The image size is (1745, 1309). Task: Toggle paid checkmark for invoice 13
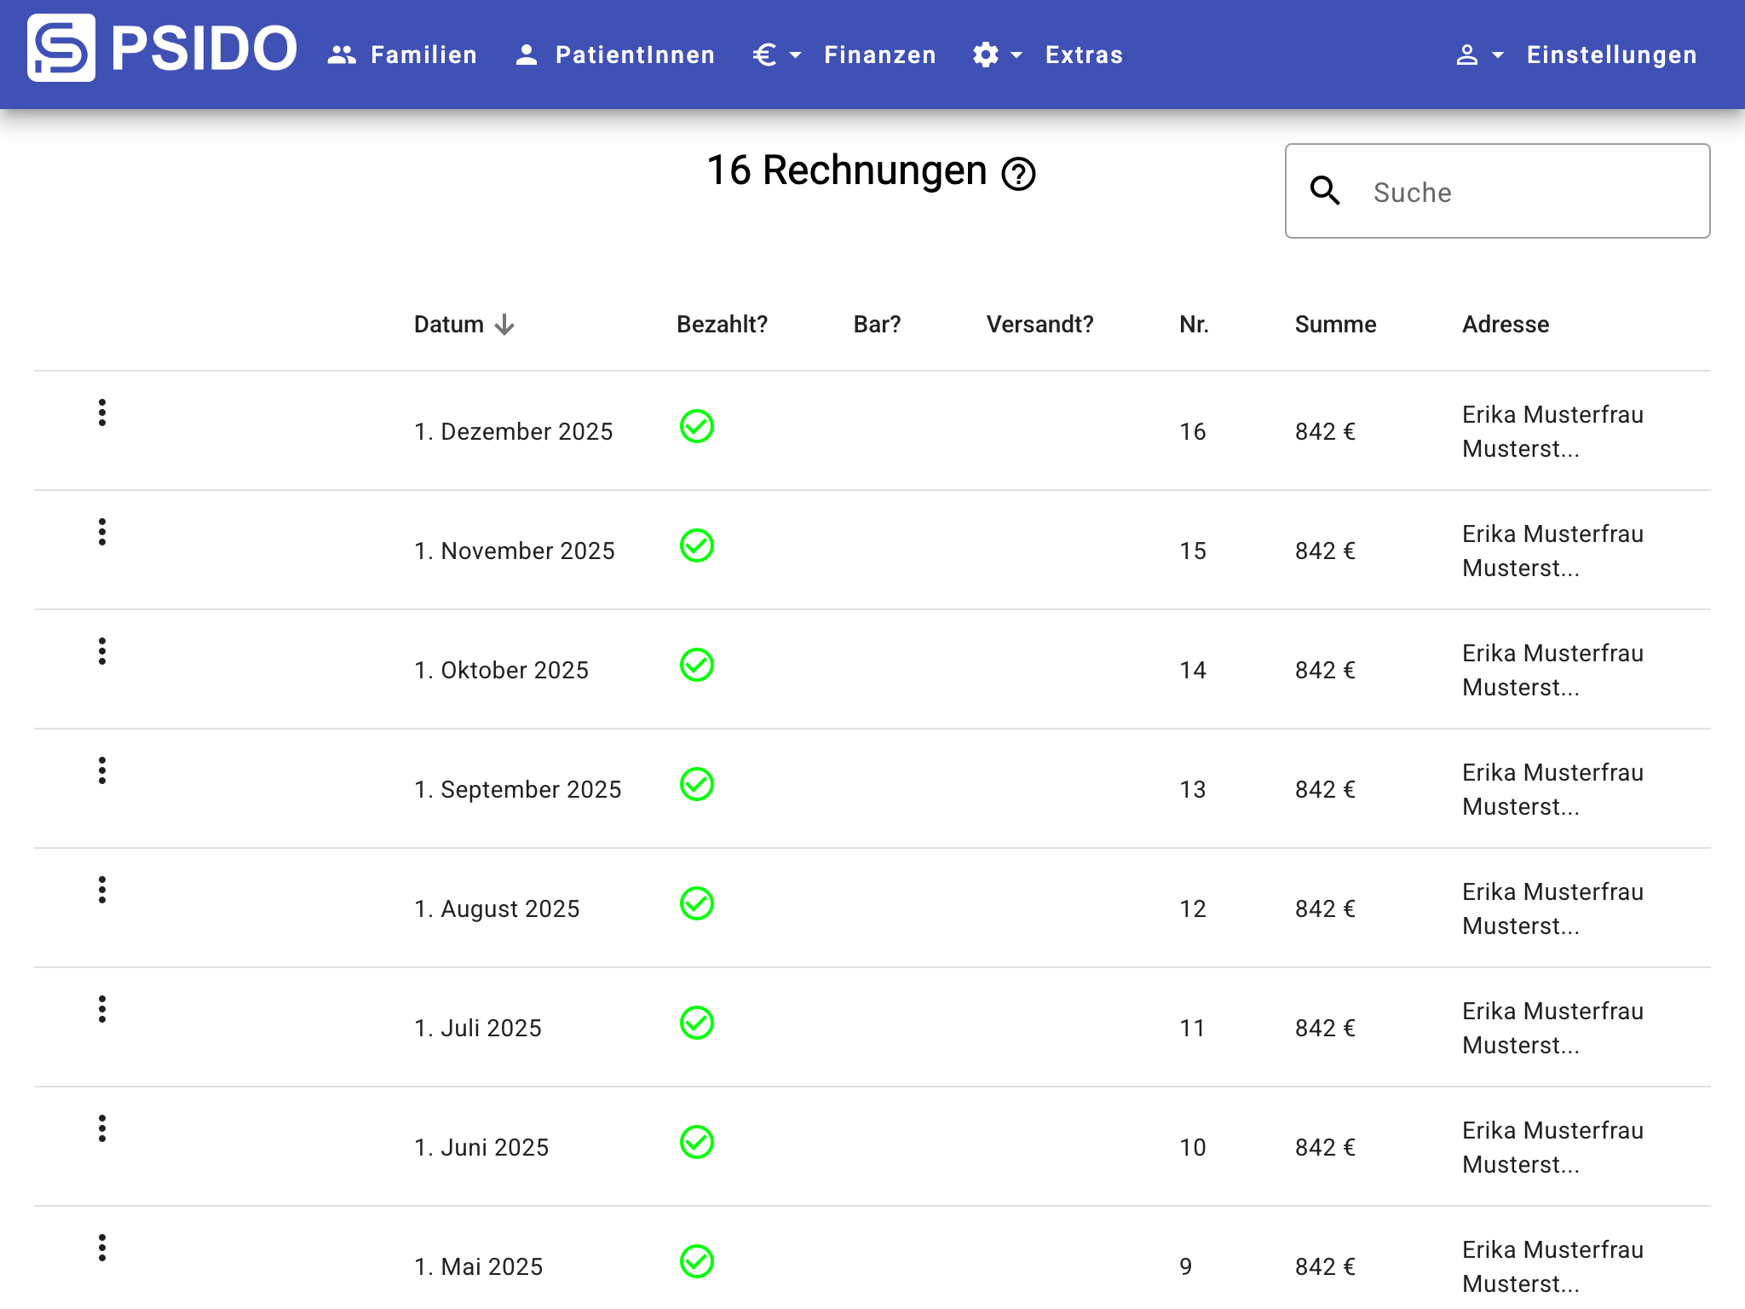tap(697, 784)
